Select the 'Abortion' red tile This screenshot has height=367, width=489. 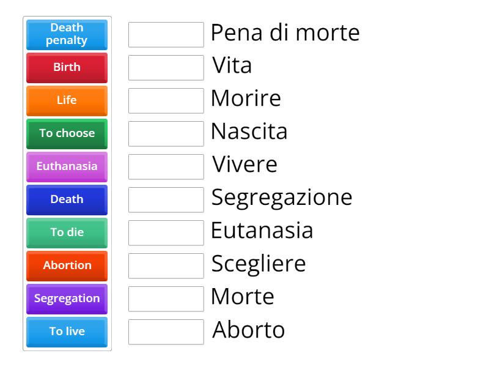tap(66, 265)
